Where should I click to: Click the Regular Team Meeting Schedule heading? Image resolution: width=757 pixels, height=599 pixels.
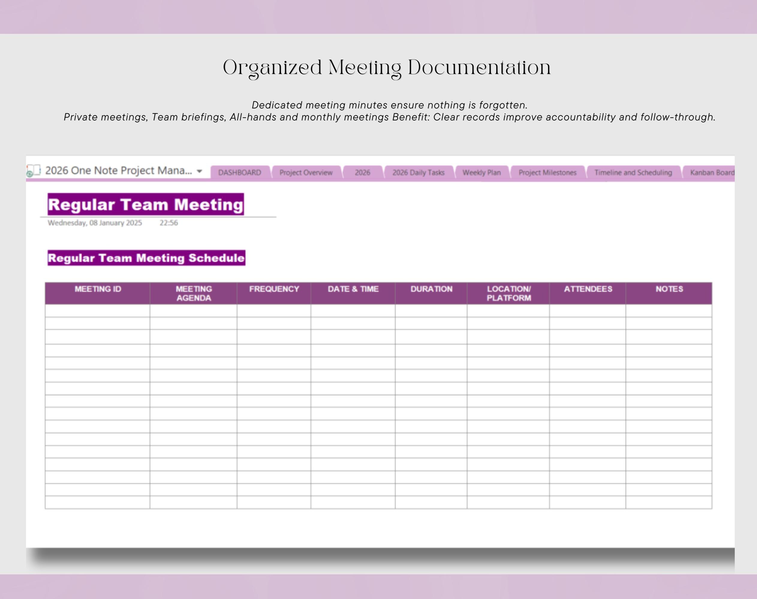pos(146,258)
